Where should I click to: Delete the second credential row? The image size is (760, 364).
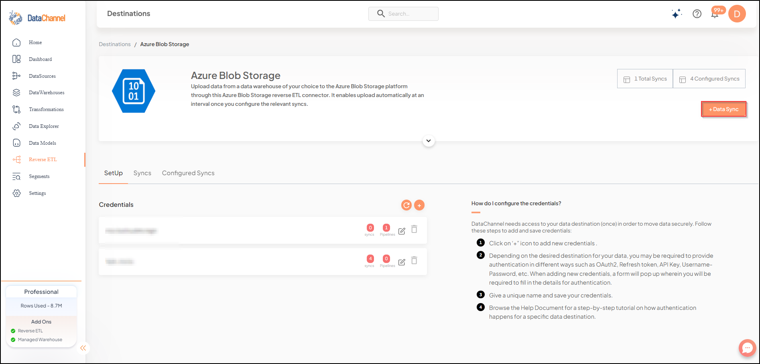pyautogui.click(x=414, y=260)
